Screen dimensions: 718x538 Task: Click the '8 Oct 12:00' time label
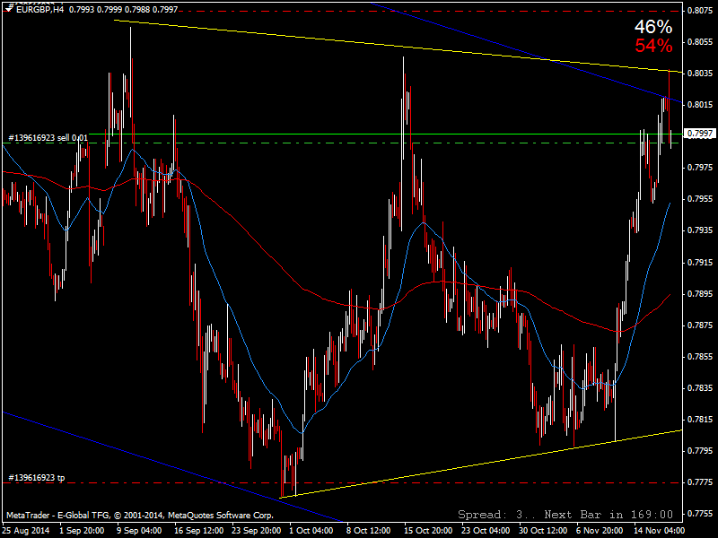[369, 531]
